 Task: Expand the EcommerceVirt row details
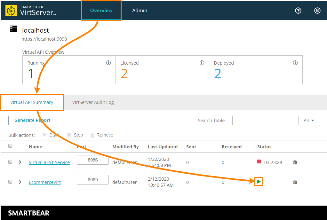click(20, 182)
